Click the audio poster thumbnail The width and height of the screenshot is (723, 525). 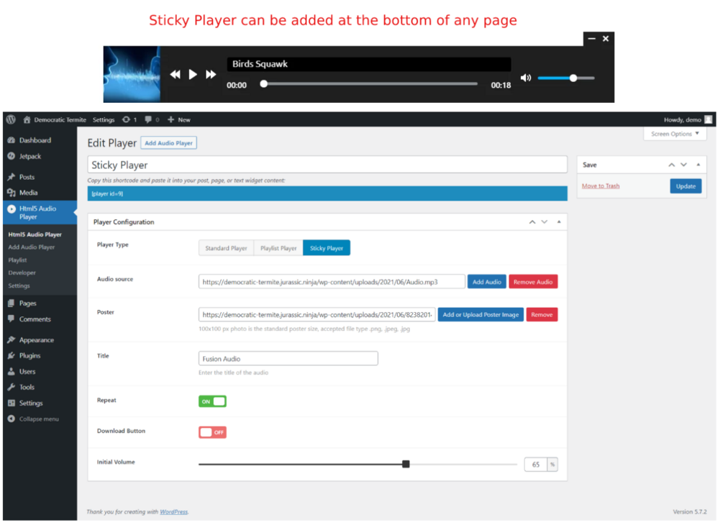point(132,74)
